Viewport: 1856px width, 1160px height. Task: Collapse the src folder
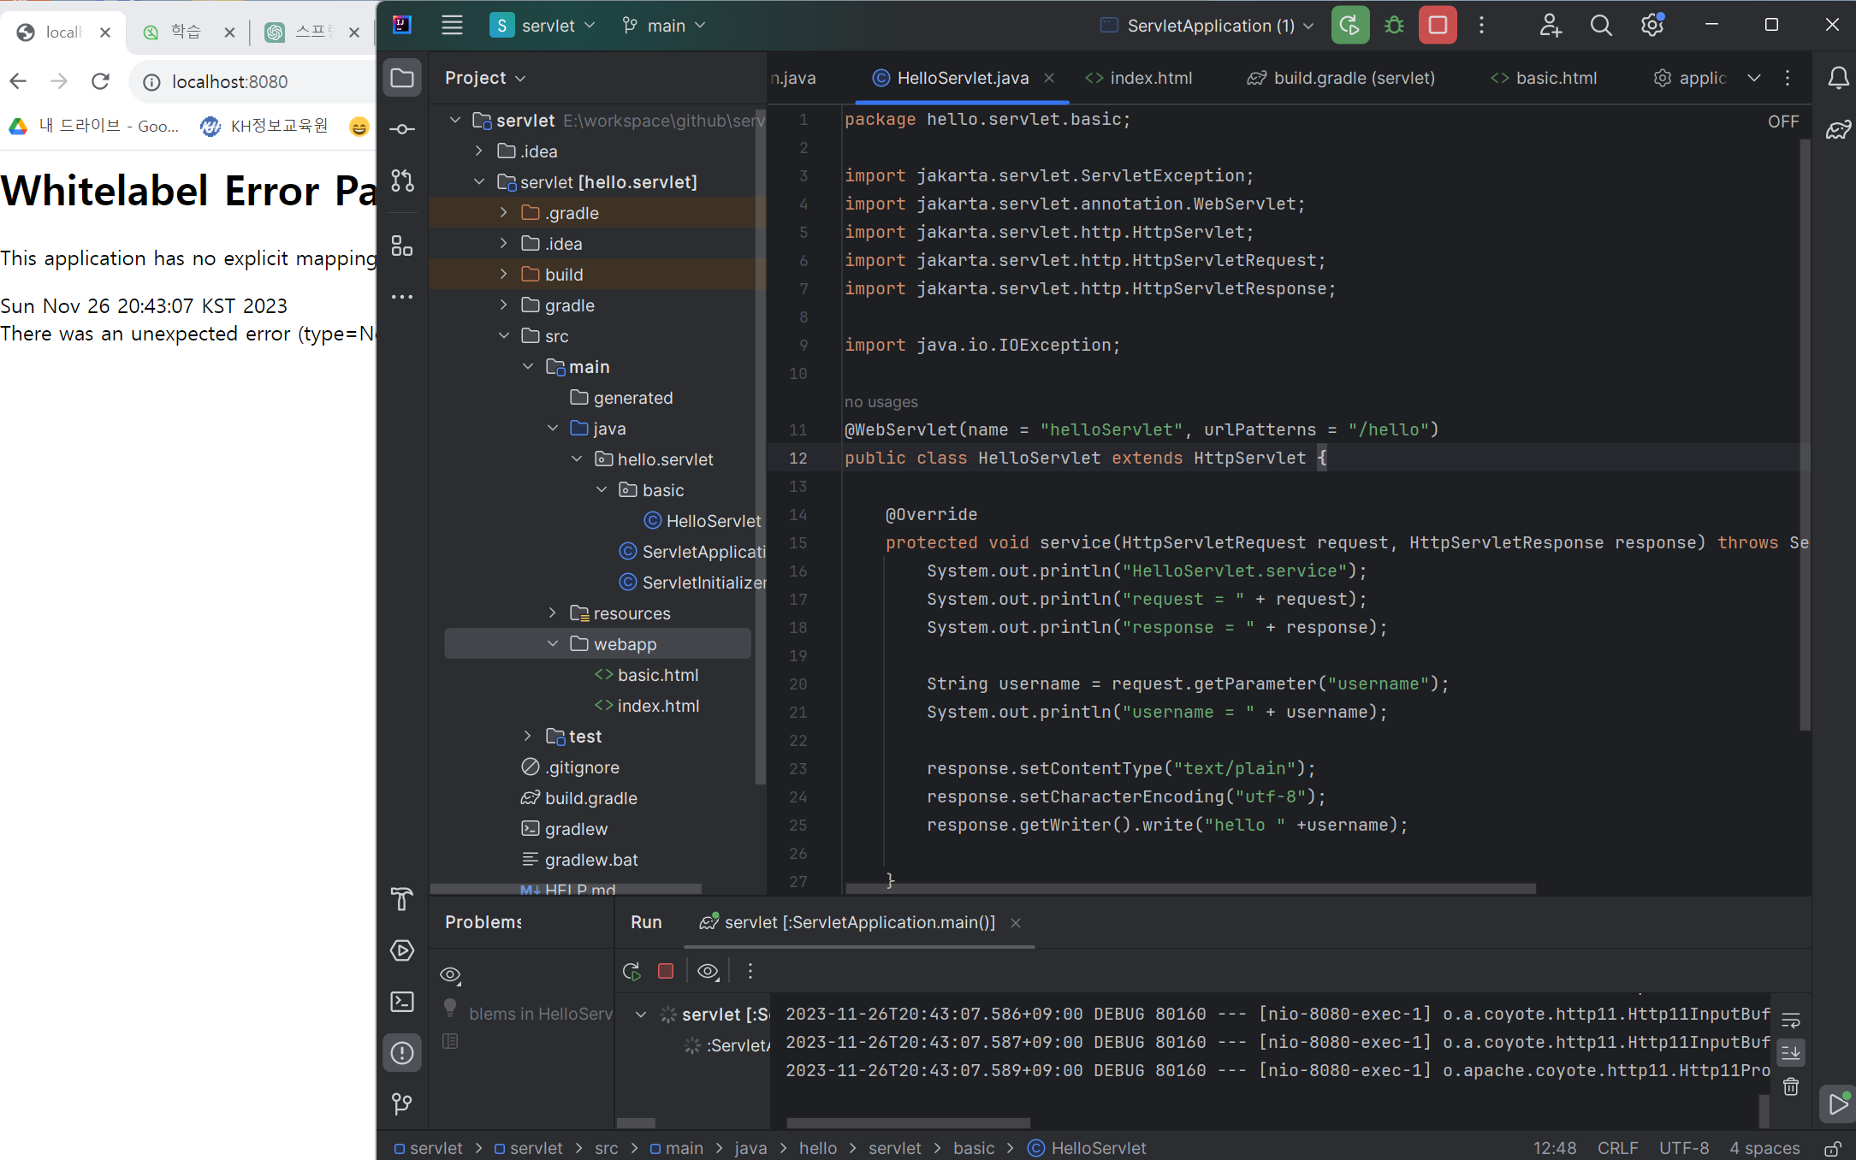point(504,335)
